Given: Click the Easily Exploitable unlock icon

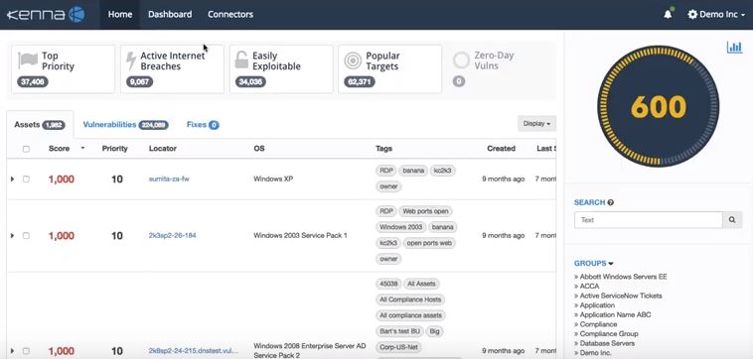Looking at the screenshot, I should coord(241,60).
